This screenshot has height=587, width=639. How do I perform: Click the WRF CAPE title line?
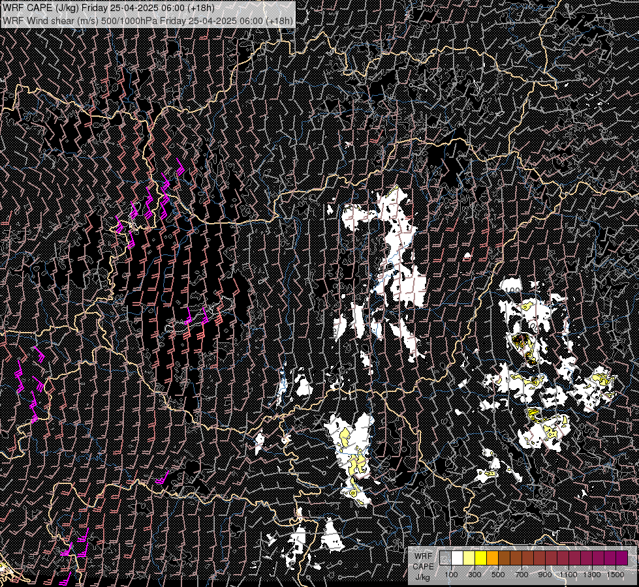[x=108, y=8]
